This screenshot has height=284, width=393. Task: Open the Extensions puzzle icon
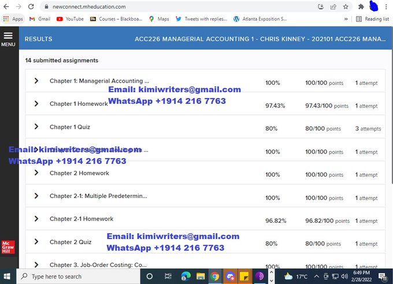(x=361, y=7)
